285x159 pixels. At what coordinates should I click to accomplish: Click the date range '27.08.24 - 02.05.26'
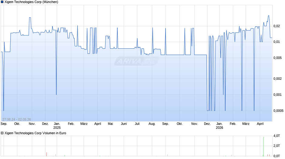click(x=17, y=119)
